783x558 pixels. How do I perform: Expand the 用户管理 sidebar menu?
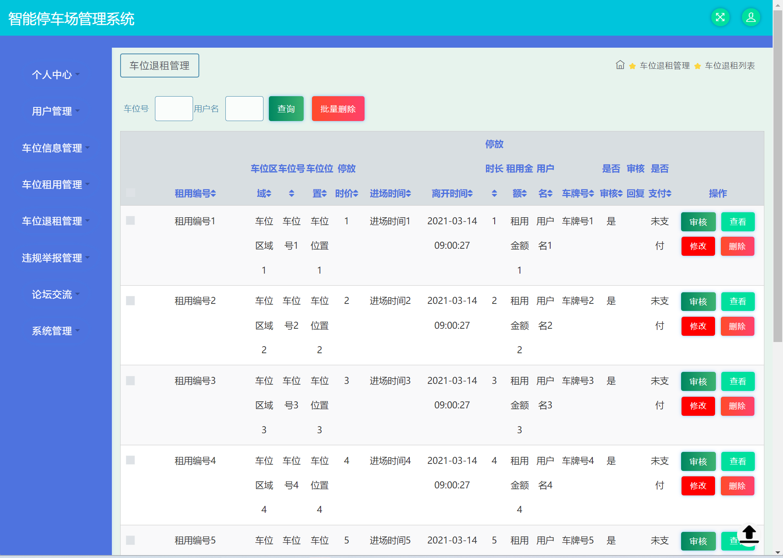pyautogui.click(x=56, y=111)
